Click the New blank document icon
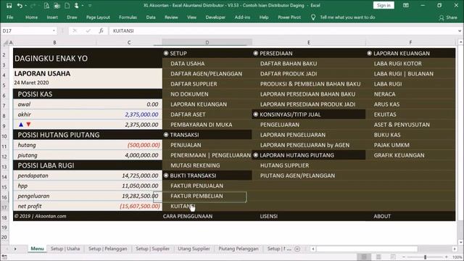The height and width of the screenshot is (261, 464). coord(67,5)
